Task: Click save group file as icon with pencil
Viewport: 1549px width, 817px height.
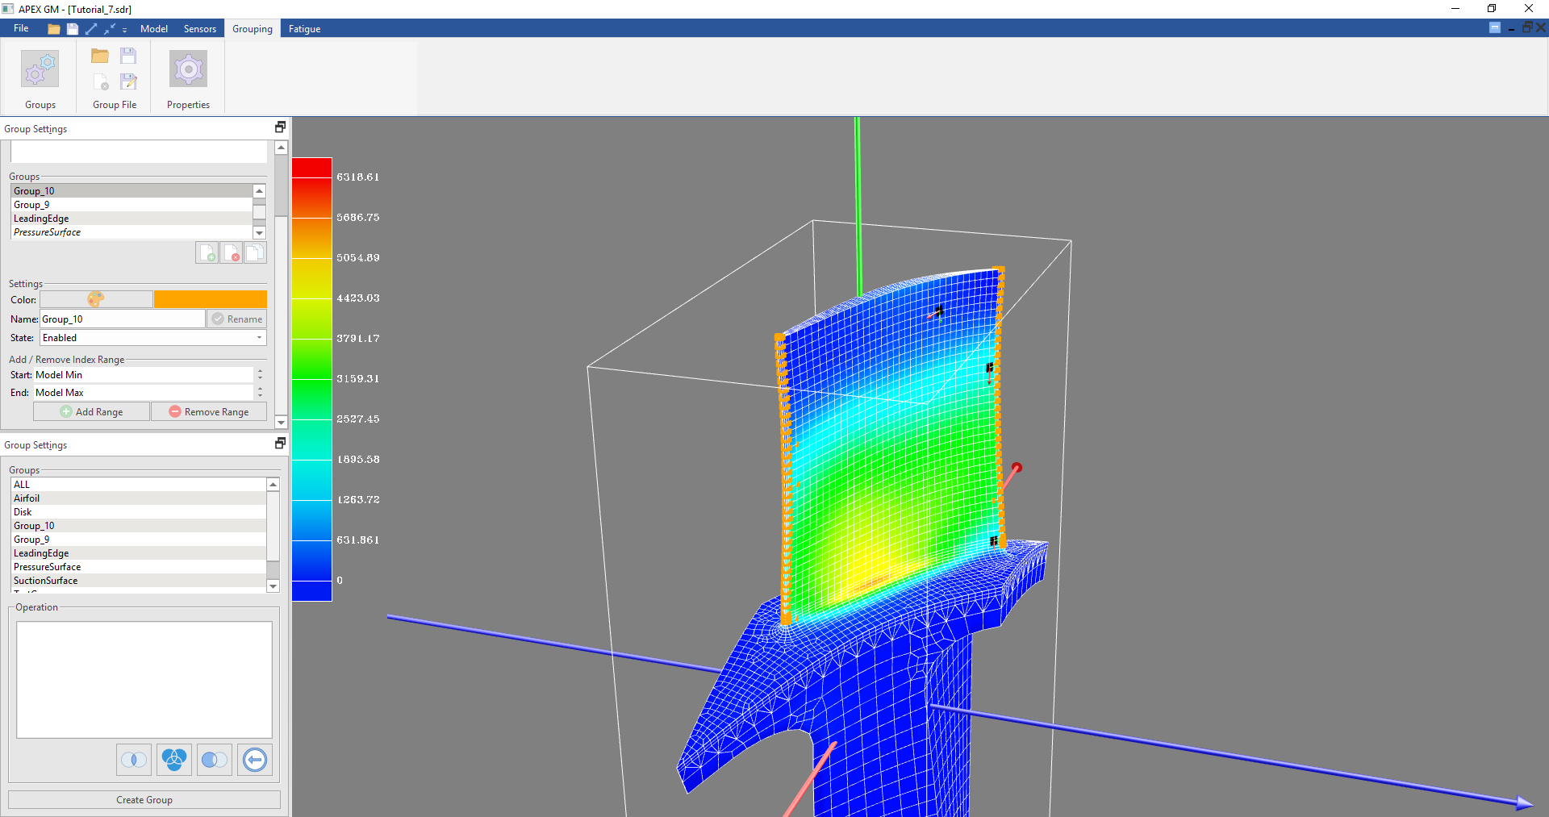Action: point(128,81)
